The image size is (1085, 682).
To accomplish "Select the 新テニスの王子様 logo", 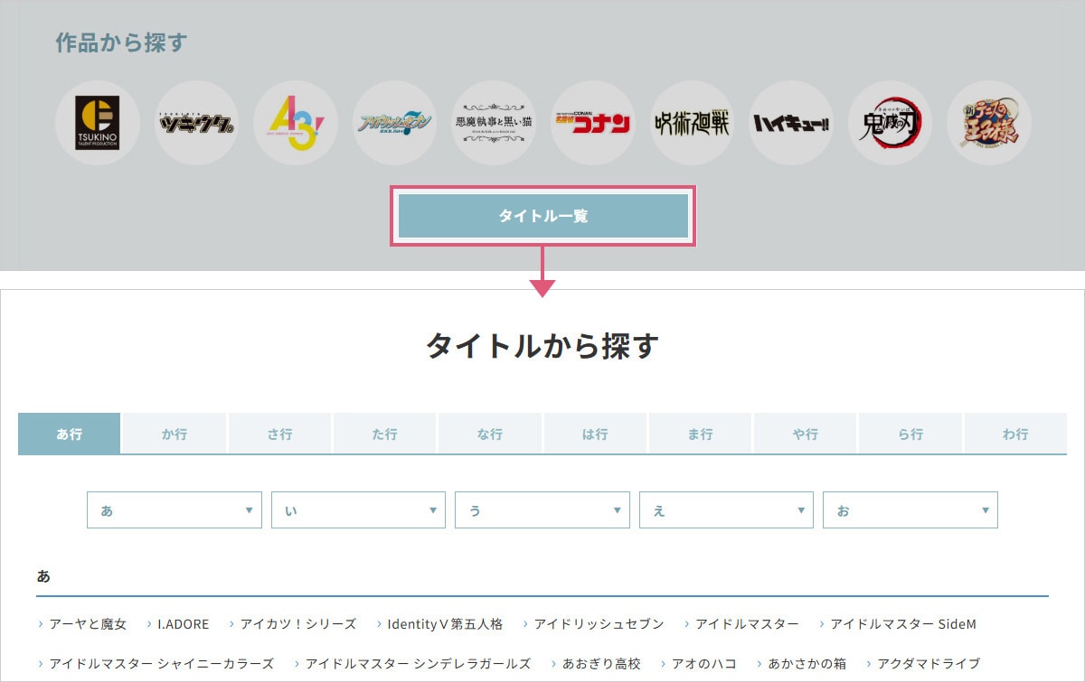I will [988, 123].
